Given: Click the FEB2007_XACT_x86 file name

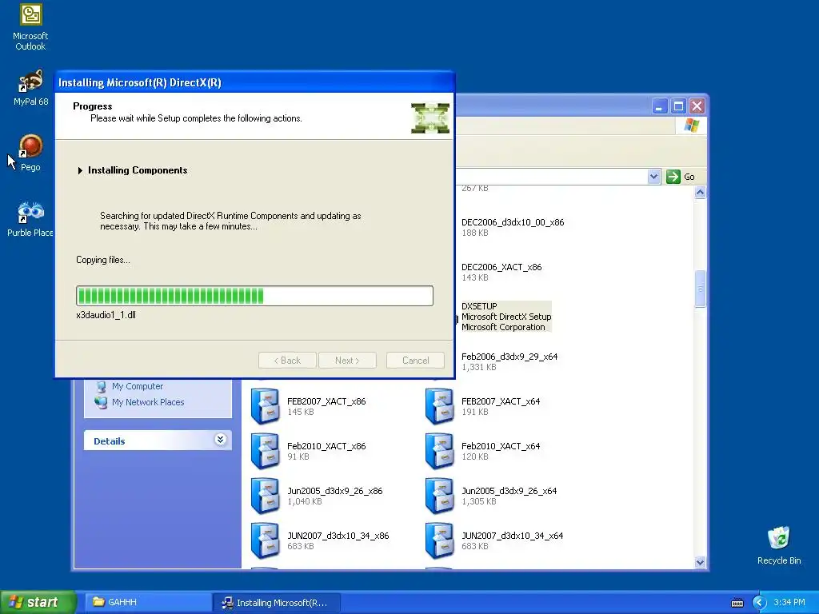Looking at the screenshot, I should (326, 401).
